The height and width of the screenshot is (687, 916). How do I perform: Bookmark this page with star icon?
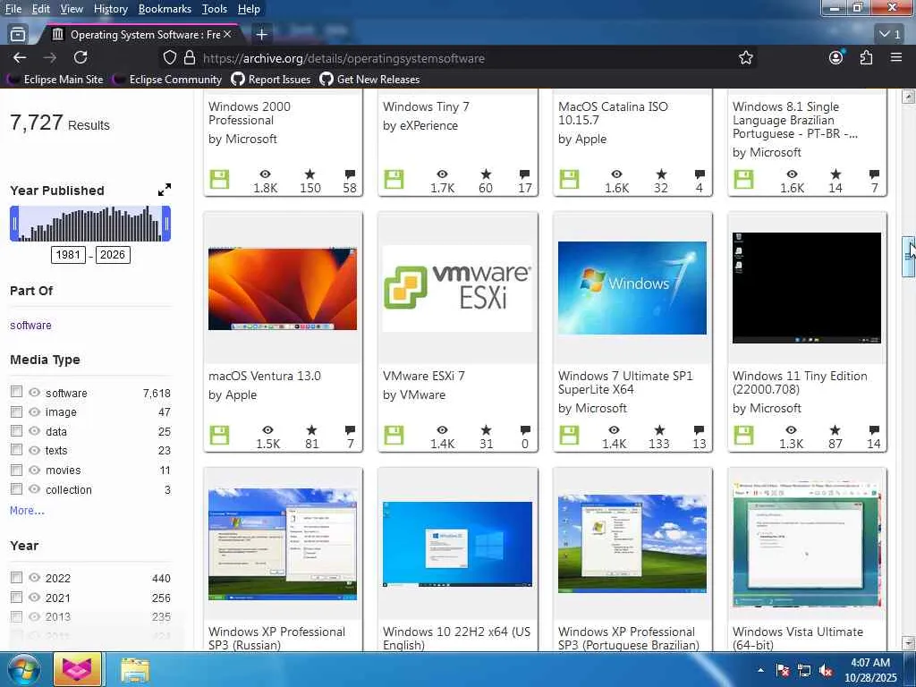745,57
